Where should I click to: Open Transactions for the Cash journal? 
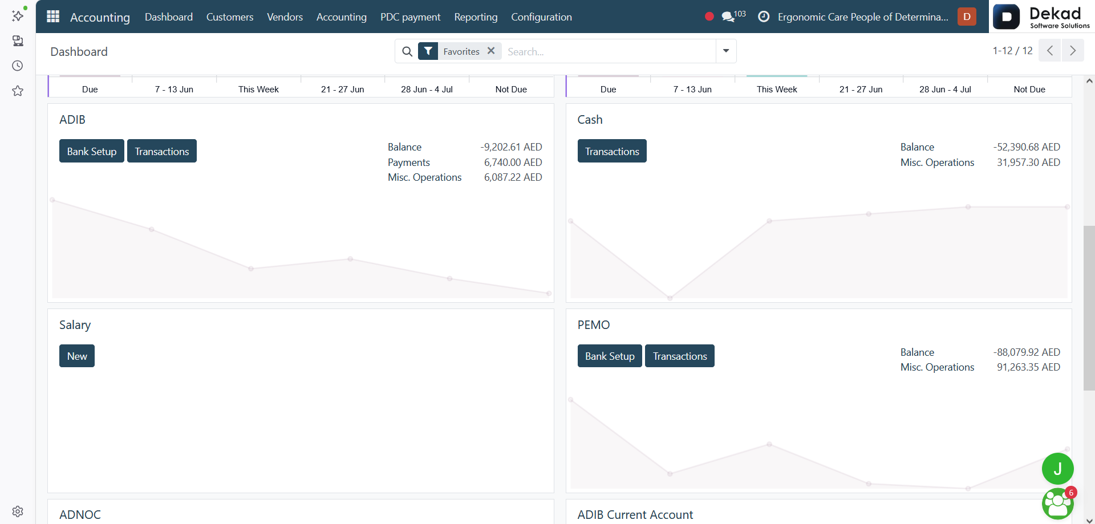pyautogui.click(x=612, y=151)
